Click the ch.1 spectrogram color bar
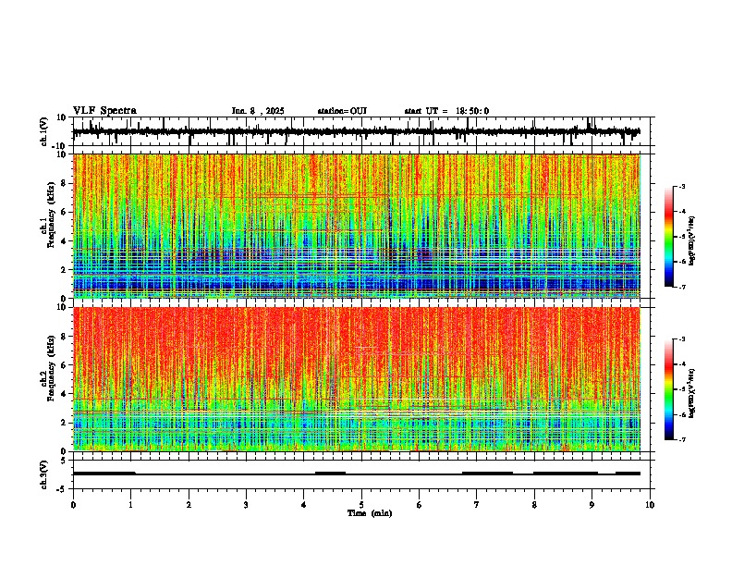 pos(669,237)
